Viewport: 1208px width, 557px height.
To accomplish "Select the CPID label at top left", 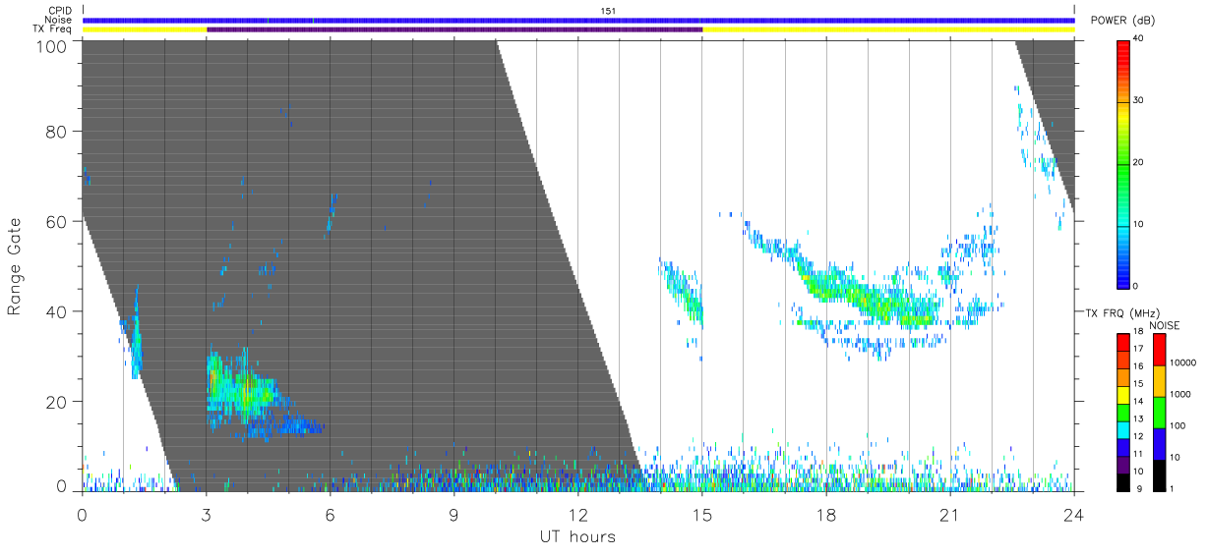I will click(x=60, y=11).
